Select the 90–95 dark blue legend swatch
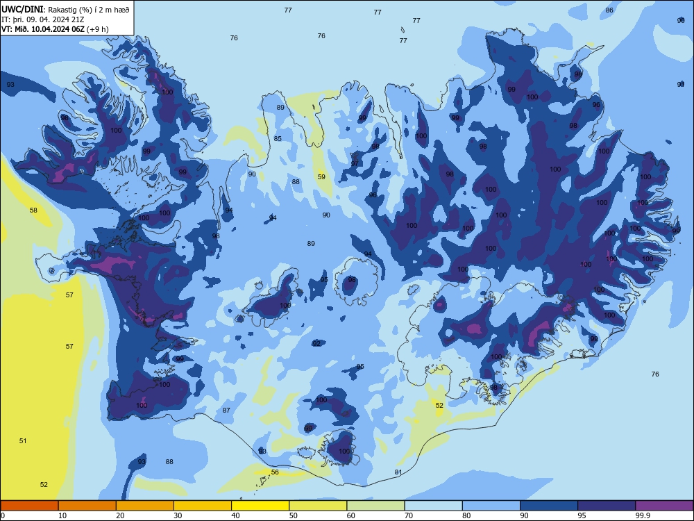694x521 pixels. pos(549,506)
